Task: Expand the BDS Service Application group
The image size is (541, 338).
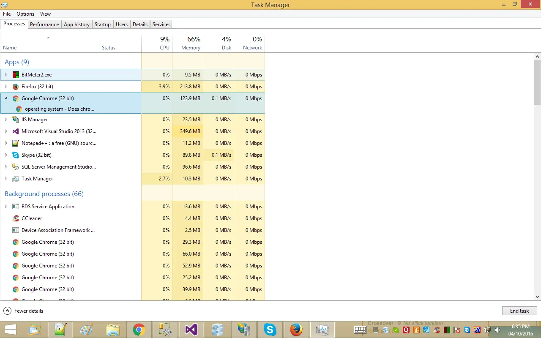Action: click(6, 207)
